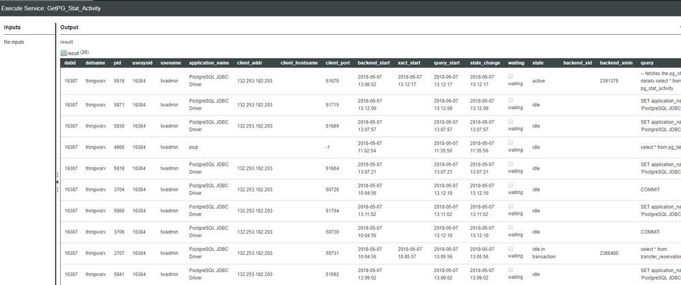Select the client port 51684 cell
The height and width of the screenshot is (285, 681).
click(332, 168)
